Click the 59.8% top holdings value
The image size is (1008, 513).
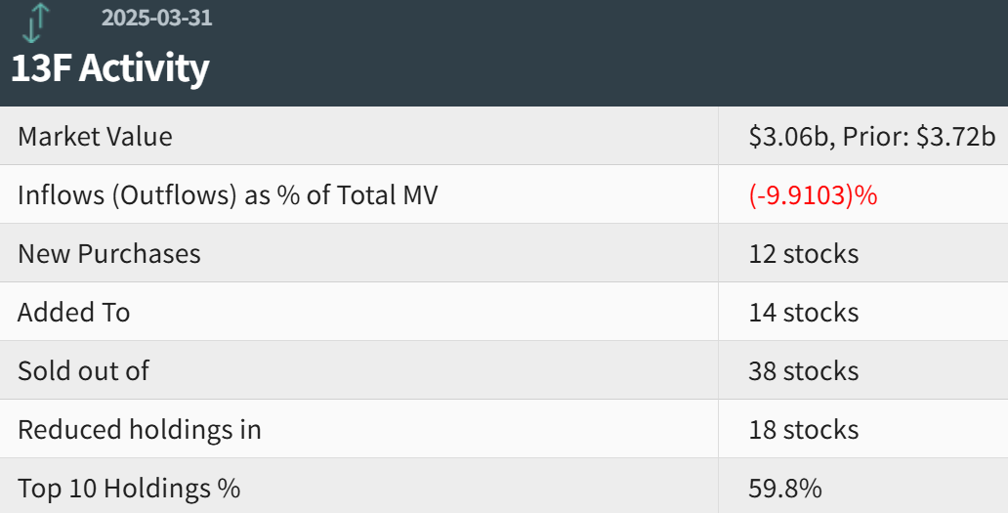coord(785,488)
